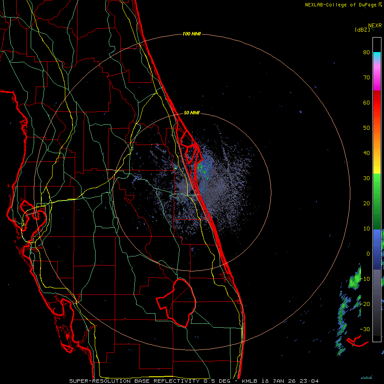Image resolution: width=384 pixels, height=384 pixels.
Task: Click the SUPER-RESOLUTION BASE REFLECTIVITY caption
Action: [x=135, y=381]
